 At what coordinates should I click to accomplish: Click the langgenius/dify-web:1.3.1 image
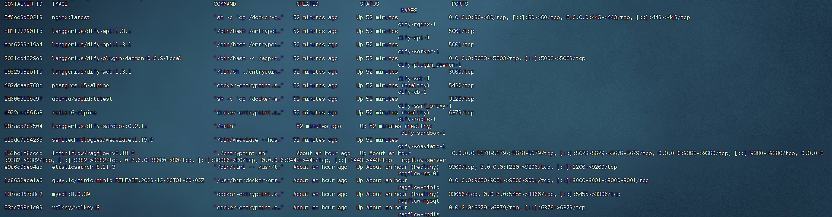click(91, 72)
